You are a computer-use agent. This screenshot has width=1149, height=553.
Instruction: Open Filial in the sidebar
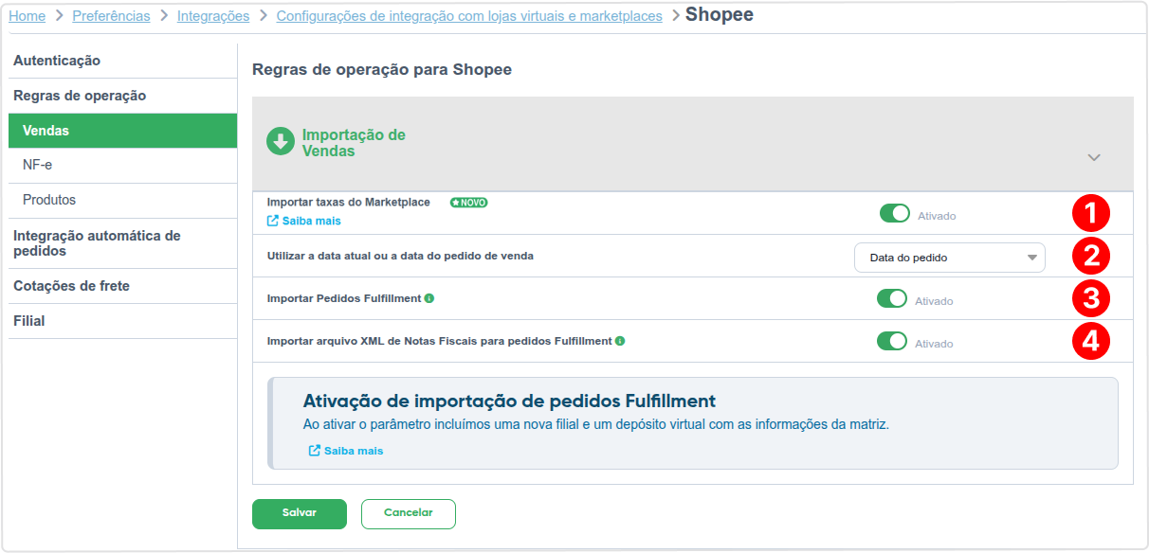122,321
